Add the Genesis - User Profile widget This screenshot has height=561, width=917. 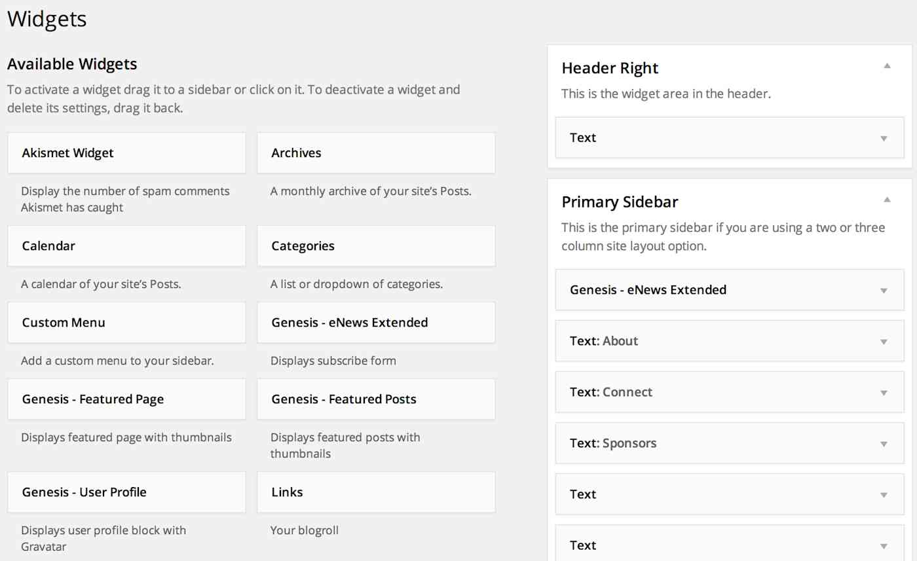click(126, 492)
